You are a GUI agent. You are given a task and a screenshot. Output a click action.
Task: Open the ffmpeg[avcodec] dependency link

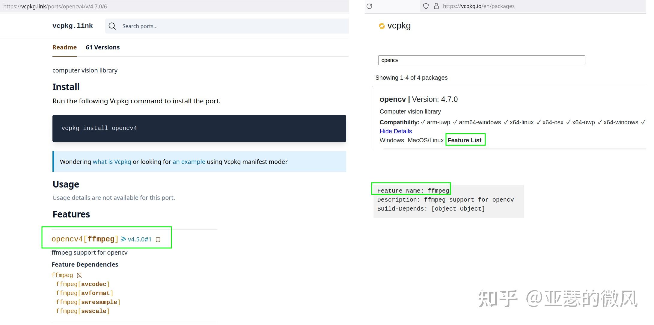(83, 284)
